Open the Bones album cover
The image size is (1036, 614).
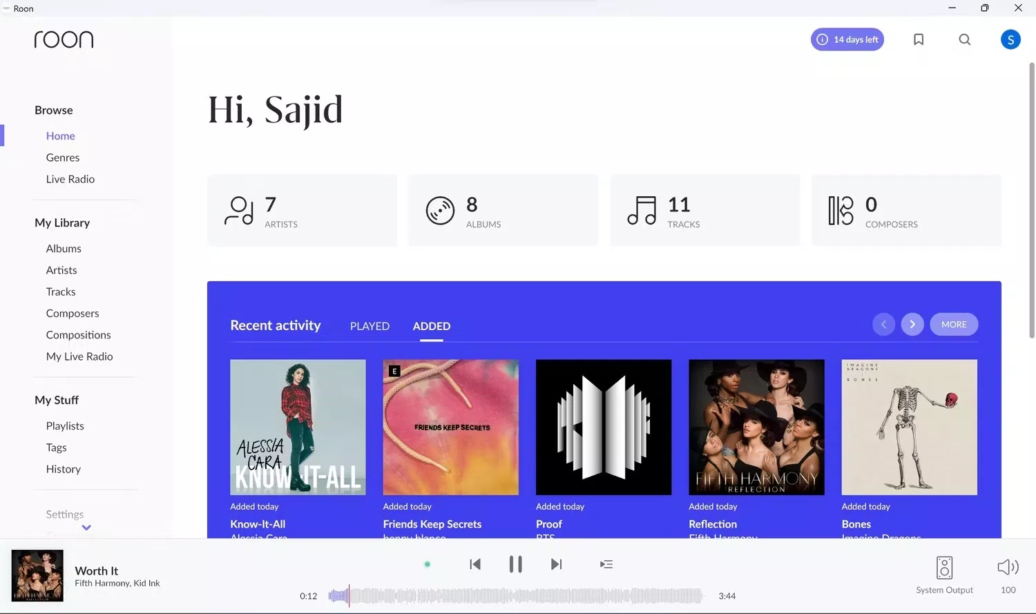(x=909, y=427)
